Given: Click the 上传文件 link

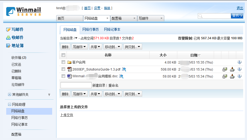Looking at the screenshot, I should [66, 115].
